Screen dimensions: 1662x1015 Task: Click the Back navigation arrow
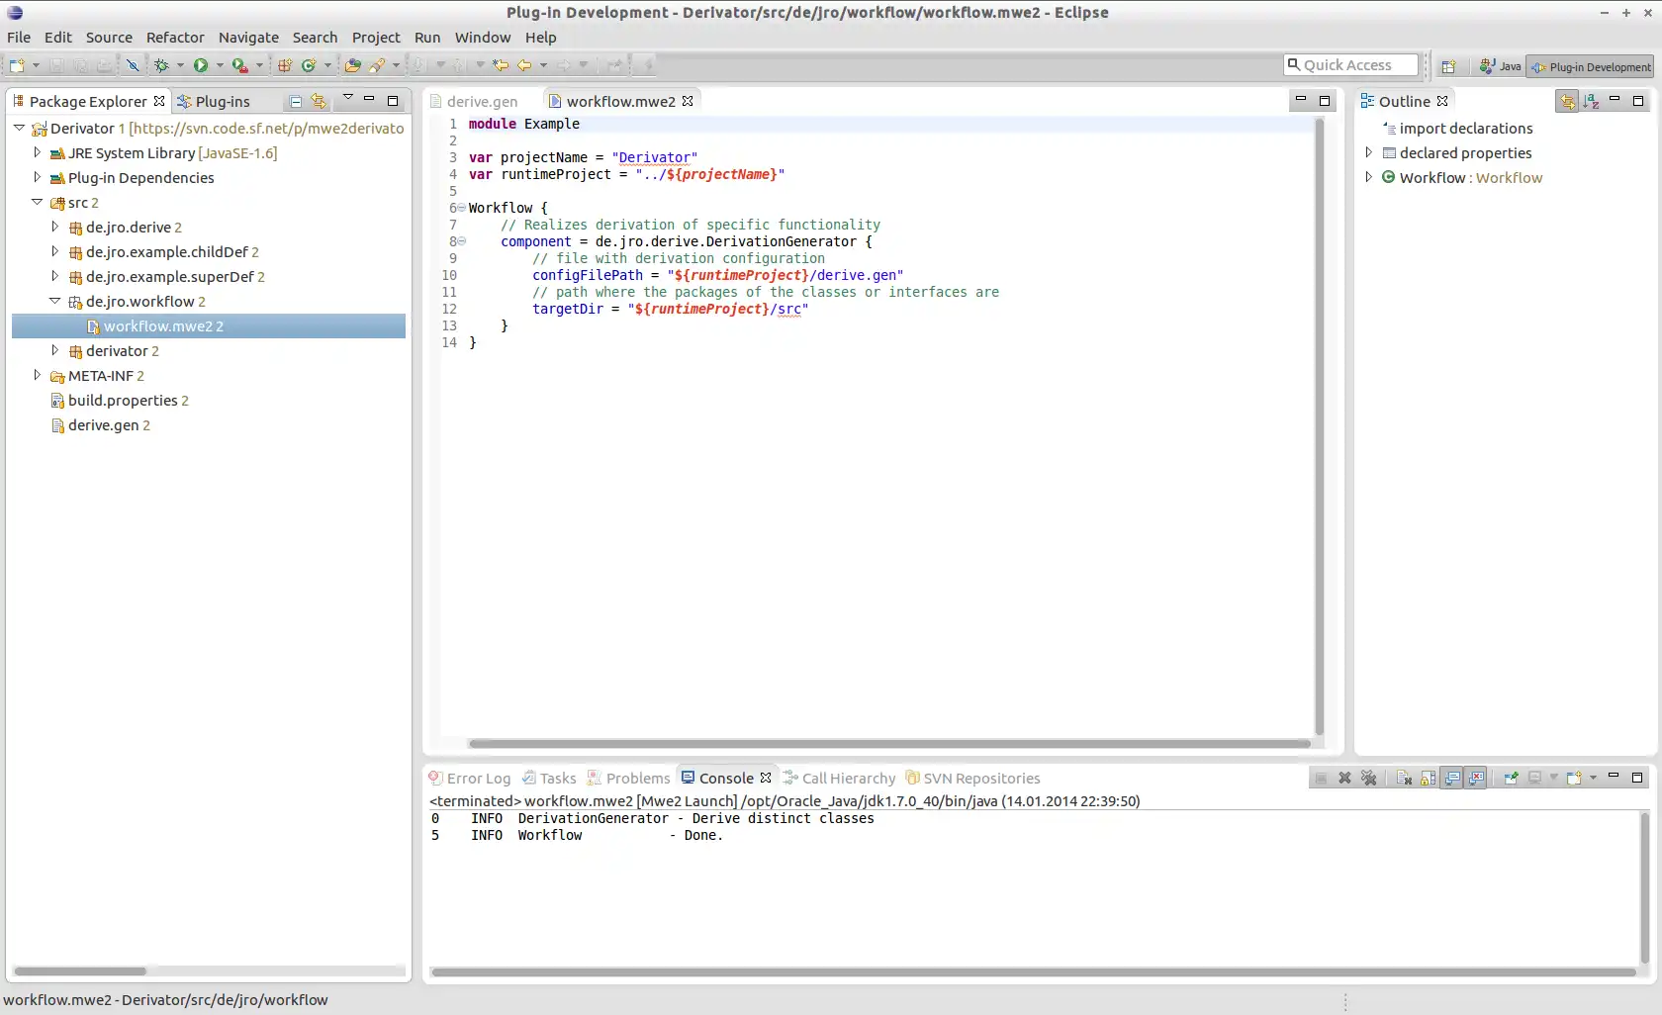[524, 65]
